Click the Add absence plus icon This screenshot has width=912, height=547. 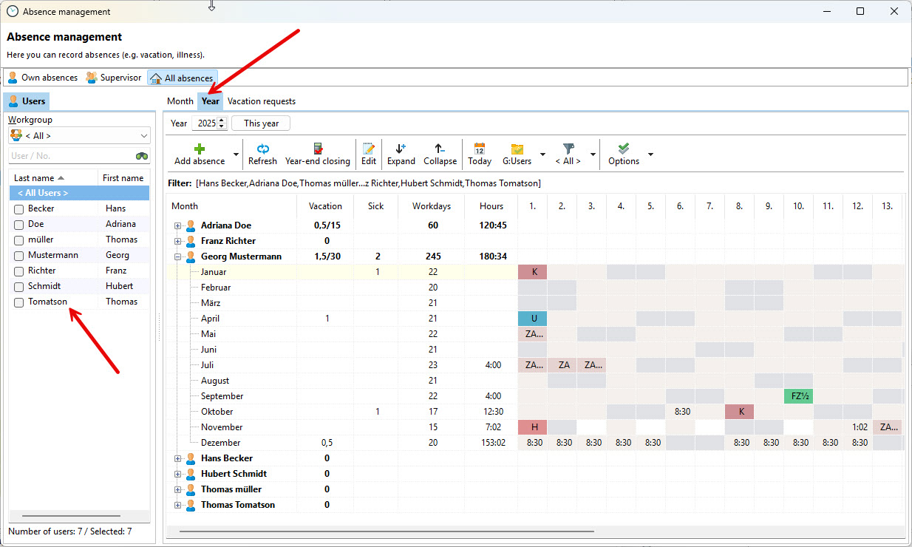click(x=199, y=149)
